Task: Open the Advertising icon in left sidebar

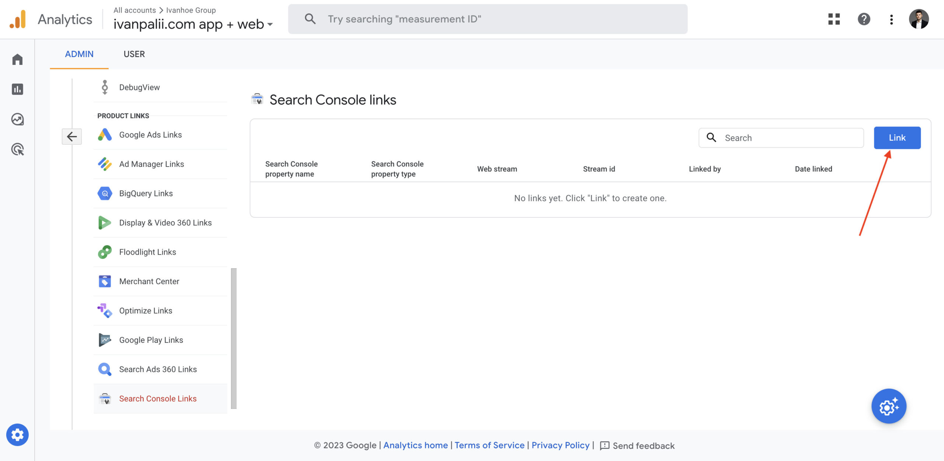Action: coord(17,149)
